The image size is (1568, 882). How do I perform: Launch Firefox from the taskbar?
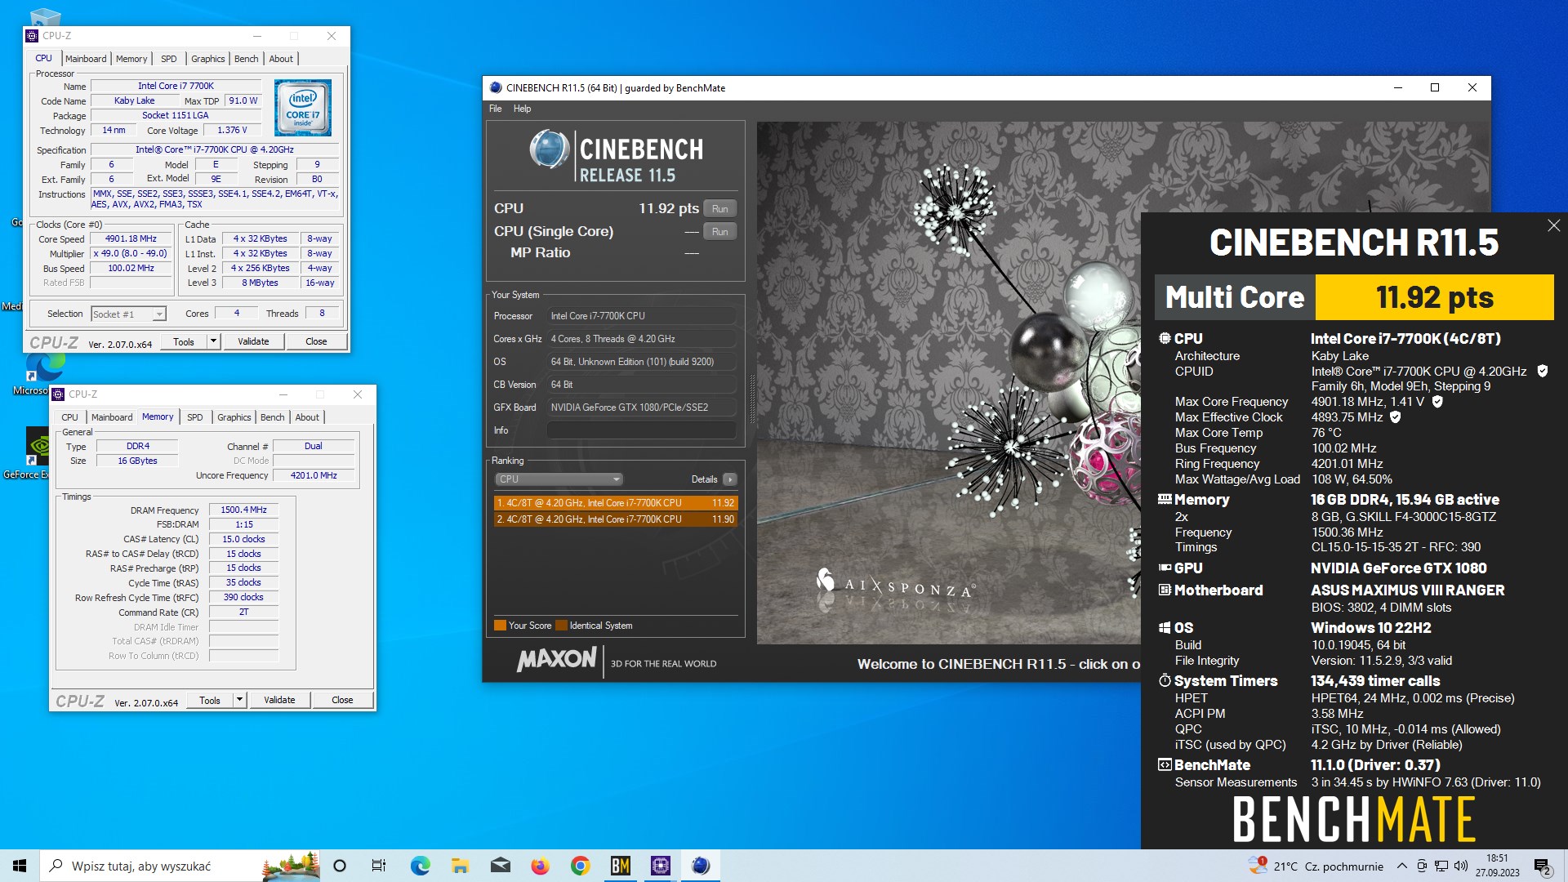click(540, 866)
